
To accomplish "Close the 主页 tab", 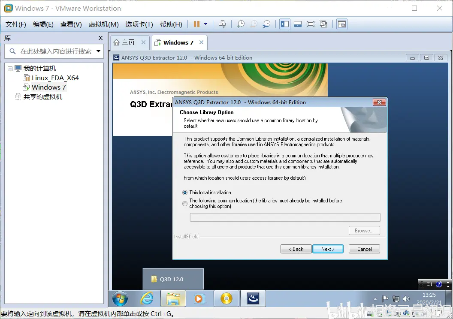I will (143, 42).
